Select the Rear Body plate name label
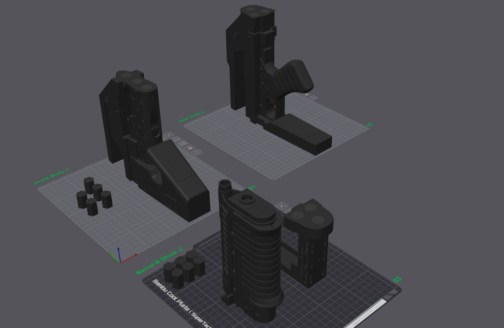 [189, 117]
